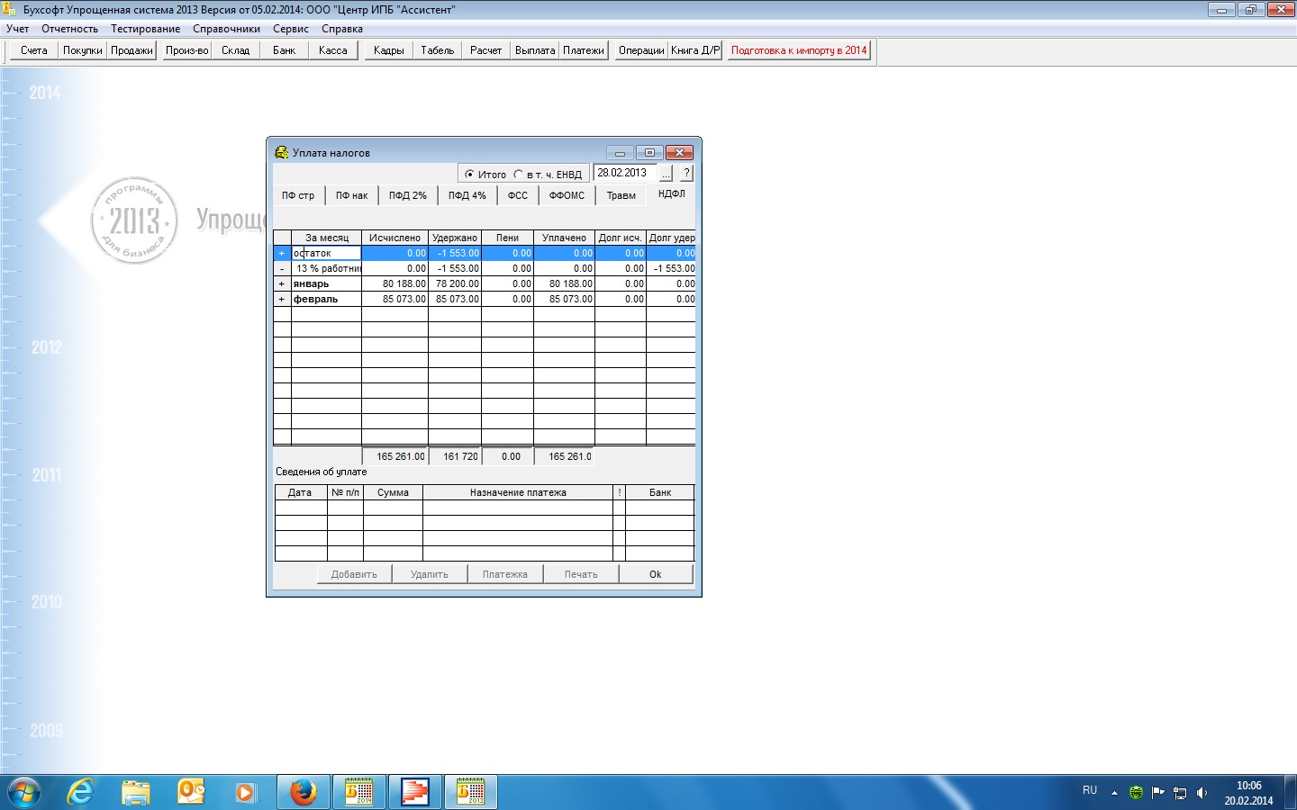Viewport: 1297px width, 810px height.
Task: Click the Windows Media Player taskbar icon
Action: (x=245, y=792)
